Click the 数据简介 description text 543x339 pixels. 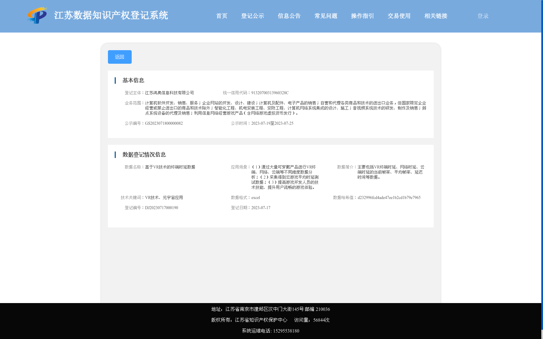tap(391, 172)
